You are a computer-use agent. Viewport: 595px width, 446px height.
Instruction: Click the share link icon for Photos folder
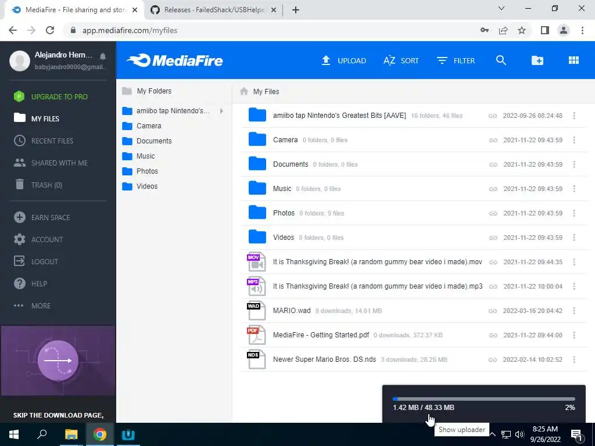tap(493, 213)
